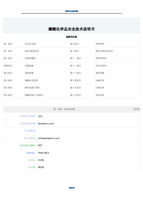Open 第二部分 成分/组成信息 contents entry

[x=32, y=51]
